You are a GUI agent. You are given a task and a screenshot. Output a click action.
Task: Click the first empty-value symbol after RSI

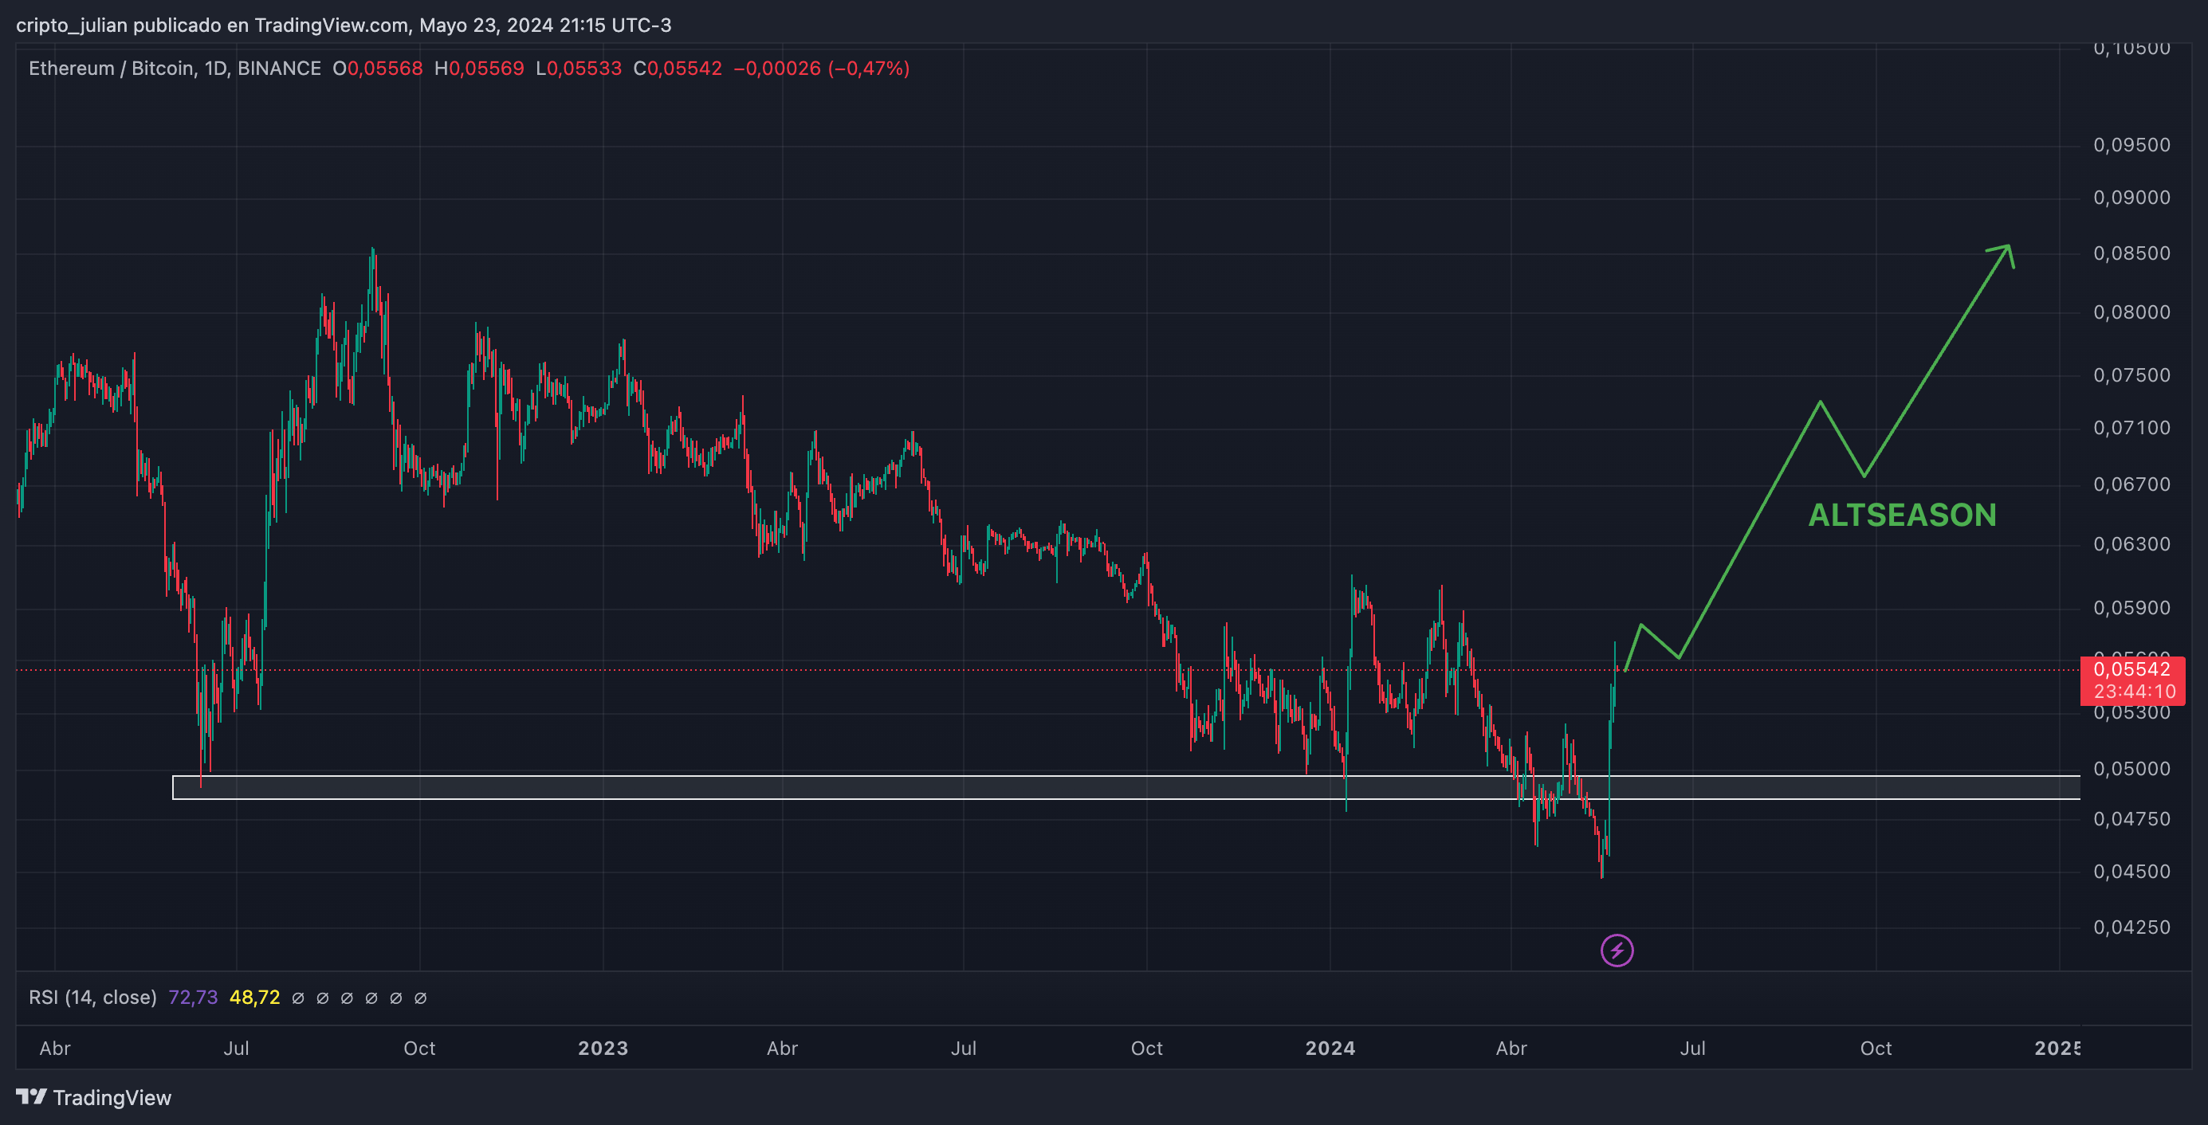(297, 998)
